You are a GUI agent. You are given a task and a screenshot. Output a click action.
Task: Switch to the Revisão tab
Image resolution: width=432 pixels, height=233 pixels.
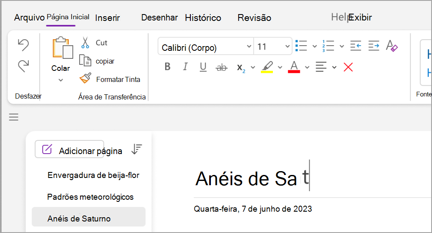coord(254,18)
